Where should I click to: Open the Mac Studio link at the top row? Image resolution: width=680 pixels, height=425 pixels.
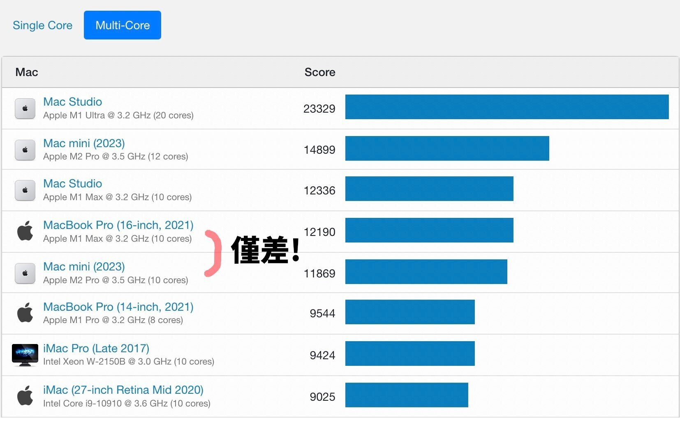point(72,102)
